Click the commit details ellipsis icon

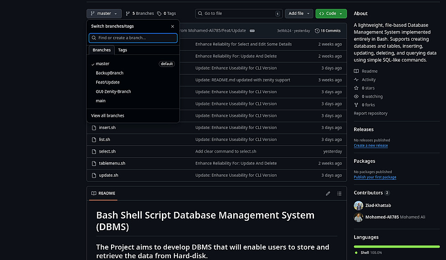click(252, 31)
